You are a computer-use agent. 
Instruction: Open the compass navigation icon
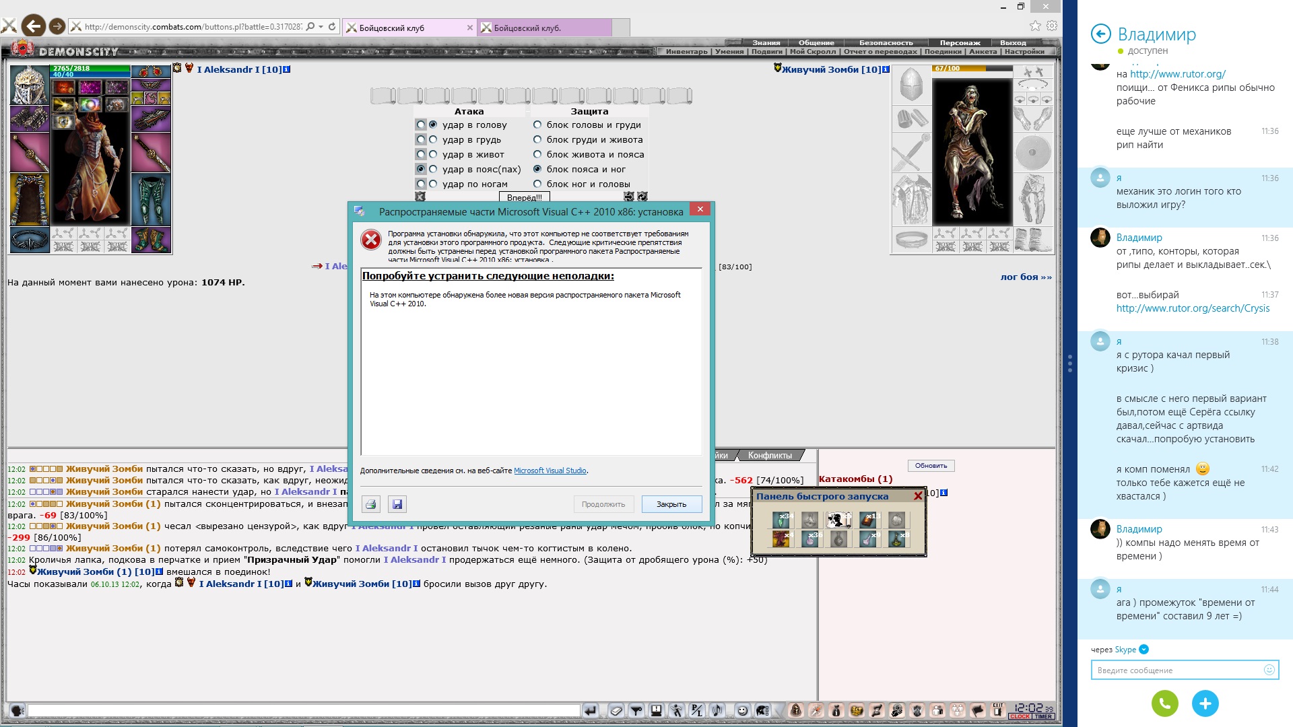pyautogui.click(x=816, y=710)
